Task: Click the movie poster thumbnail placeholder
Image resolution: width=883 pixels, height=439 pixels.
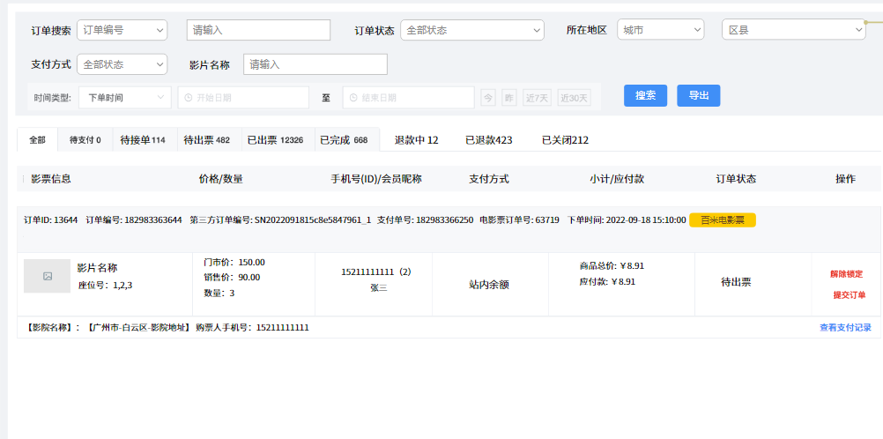Action: [47, 276]
